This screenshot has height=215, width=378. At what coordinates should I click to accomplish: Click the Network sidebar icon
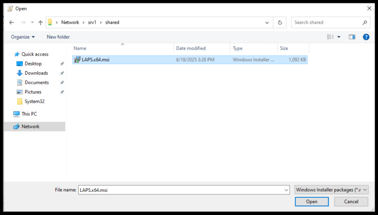point(16,126)
